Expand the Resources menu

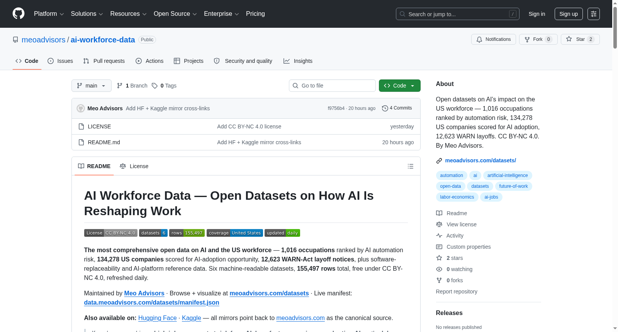128,14
